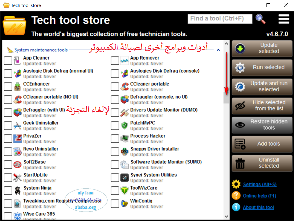Click the PrivaZer icon
294x221 pixels.
[x=17, y=139]
